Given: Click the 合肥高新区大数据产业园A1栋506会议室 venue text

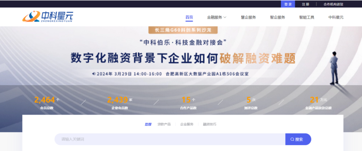Looking at the screenshot, I should [207, 74].
